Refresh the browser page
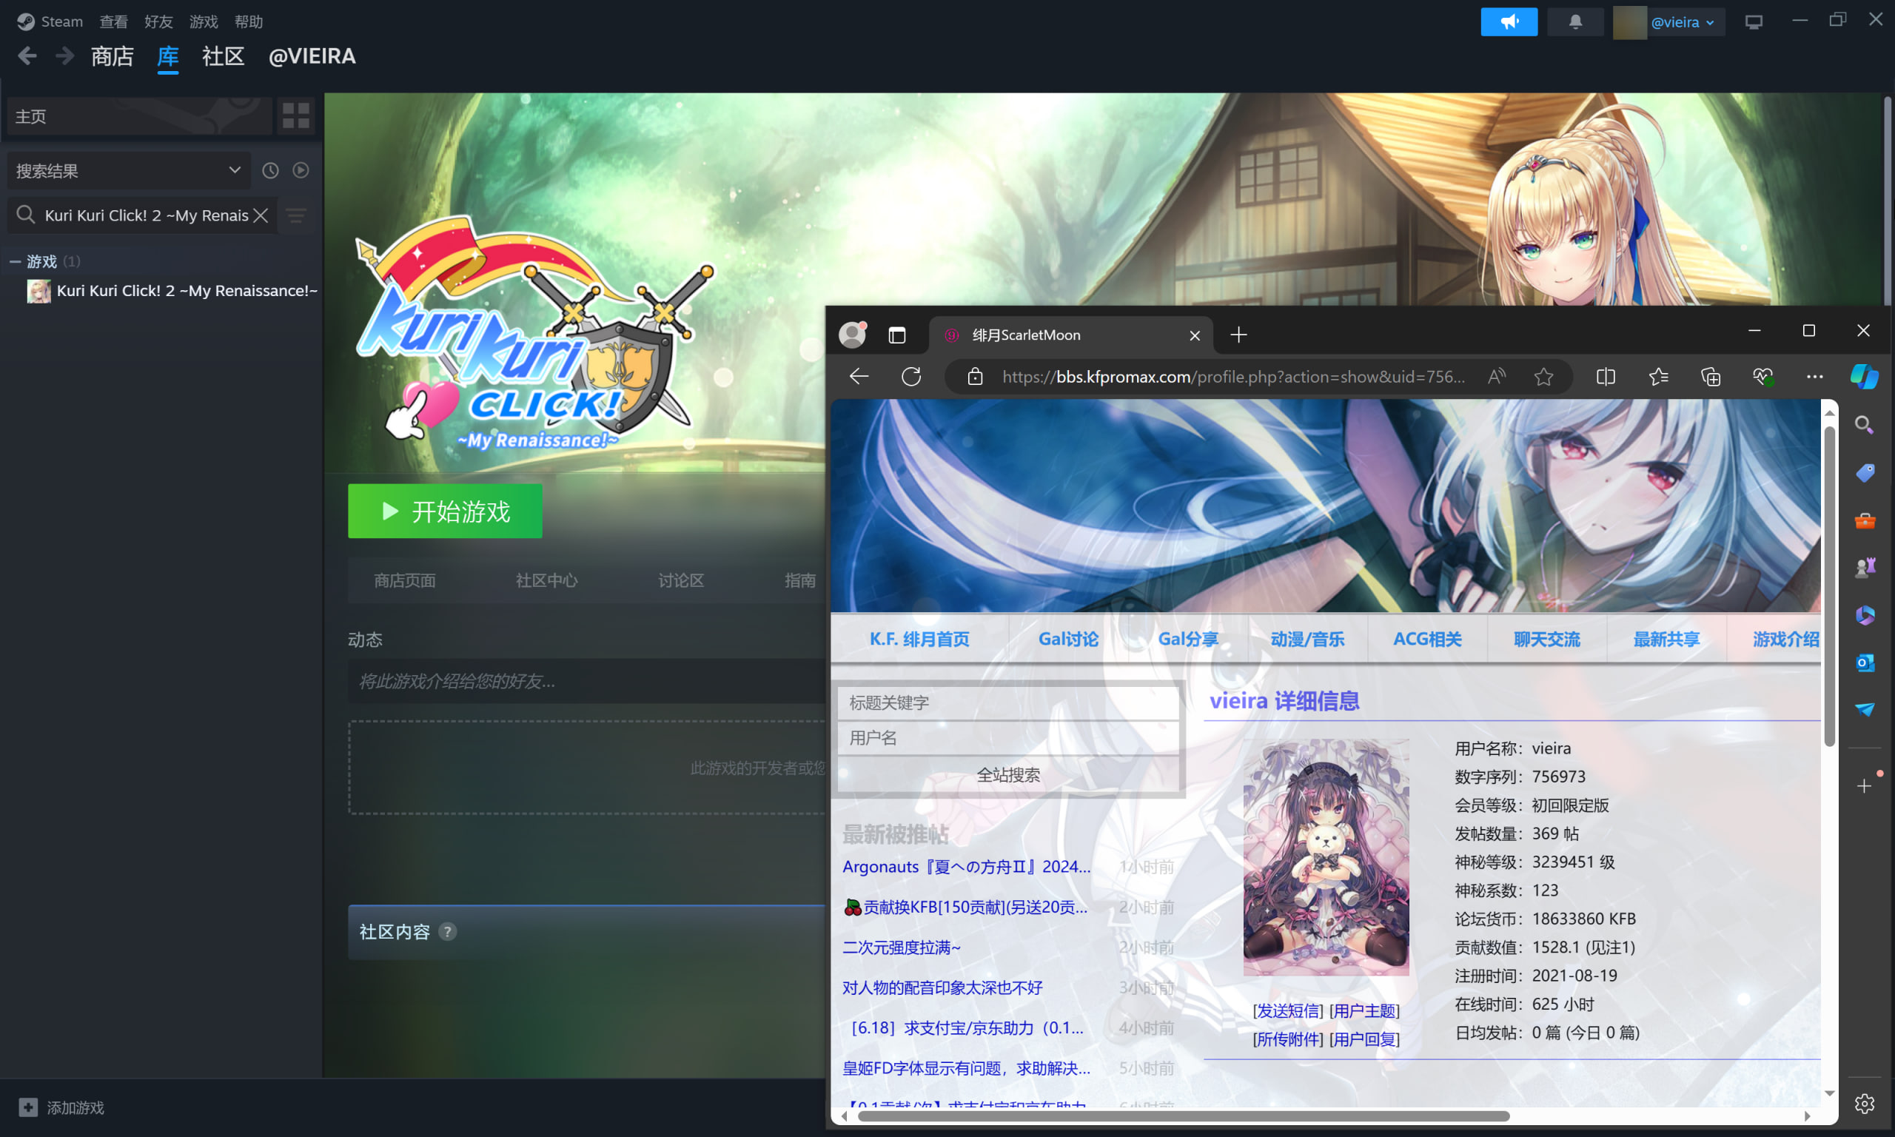 pyautogui.click(x=910, y=376)
